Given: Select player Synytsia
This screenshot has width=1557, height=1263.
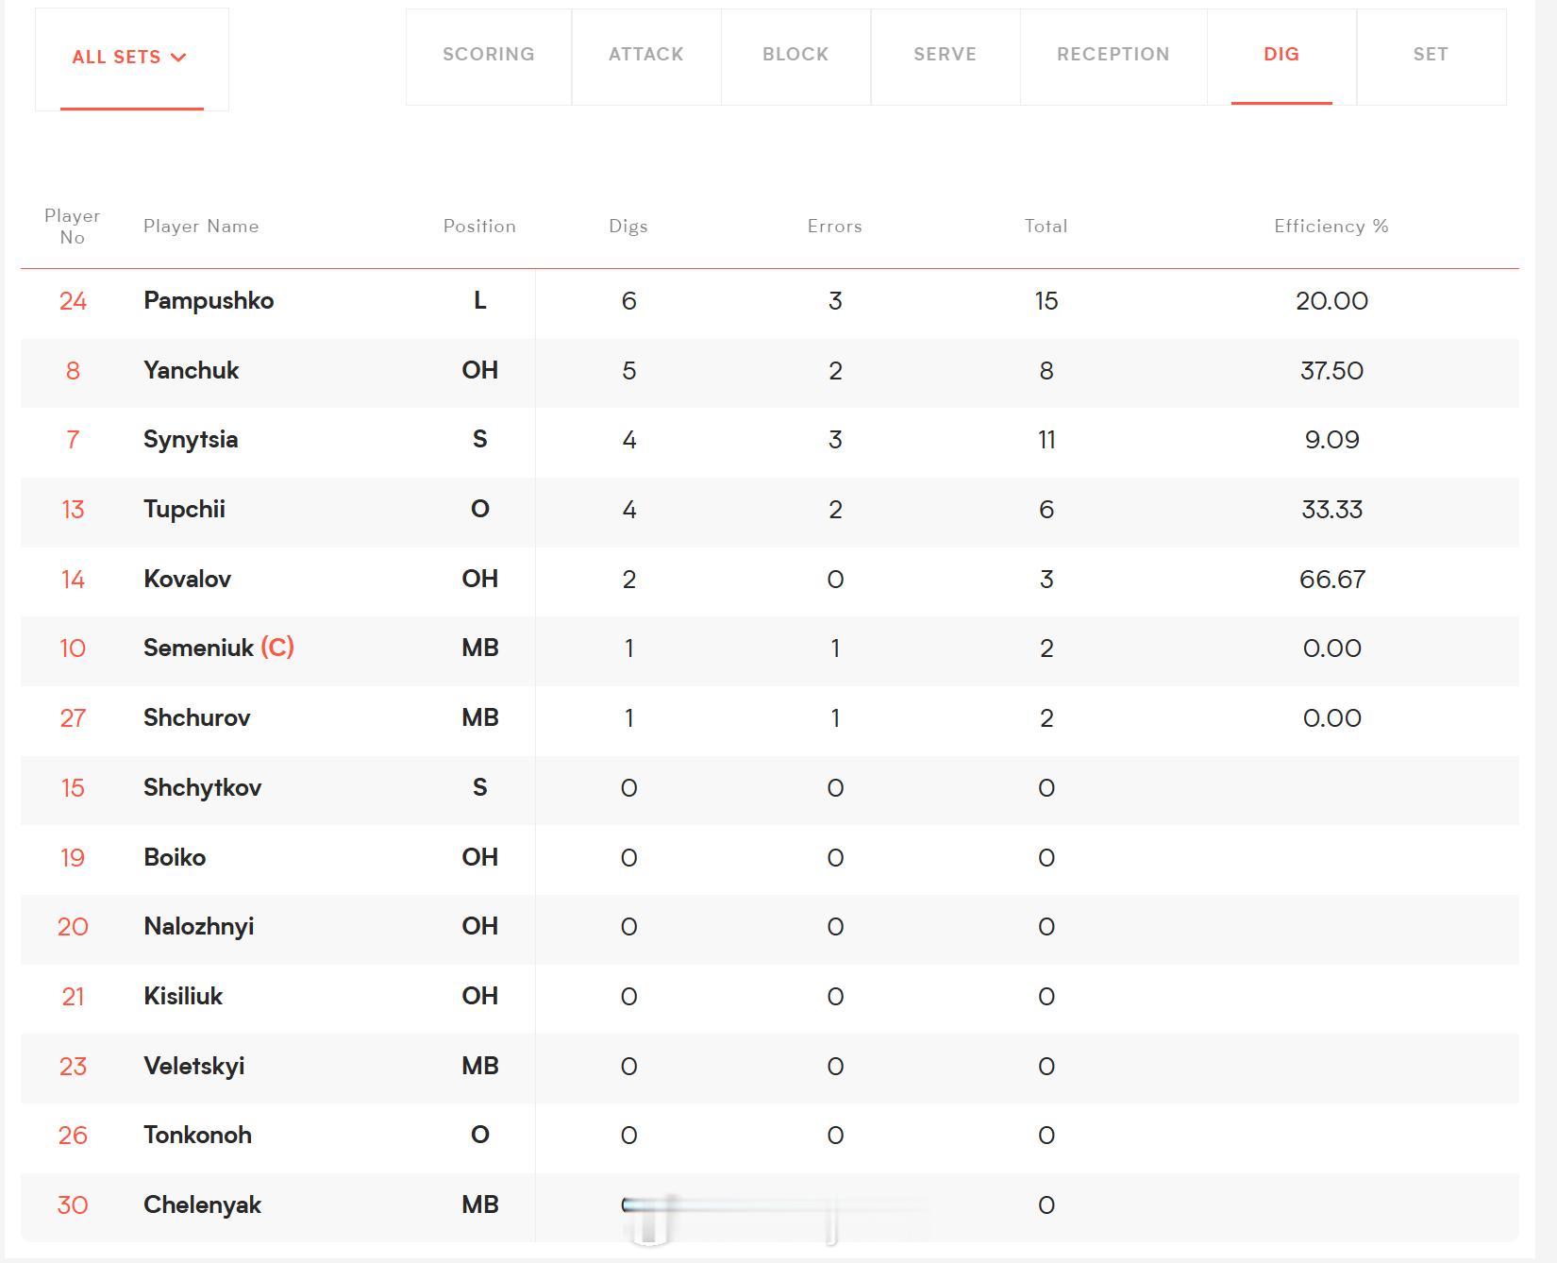Looking at the screenshot, I should coord(191,440).
